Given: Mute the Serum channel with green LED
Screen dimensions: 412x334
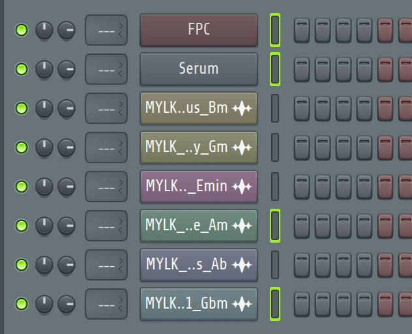Looking at the screenshot, I should (22, 69).
